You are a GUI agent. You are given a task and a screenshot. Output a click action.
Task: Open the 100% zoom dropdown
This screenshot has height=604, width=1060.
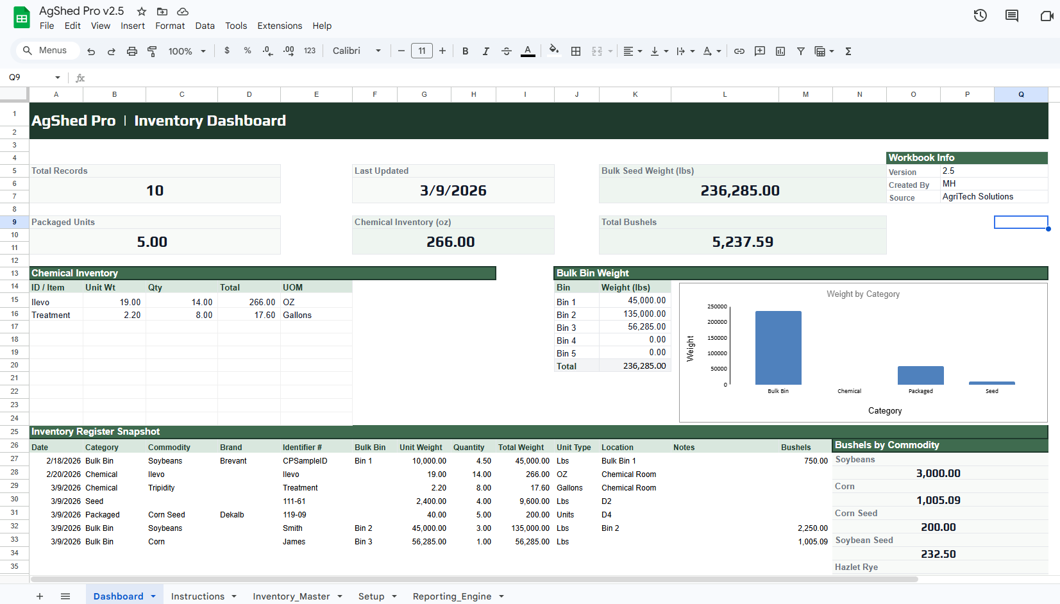click(x=187, y=51)
